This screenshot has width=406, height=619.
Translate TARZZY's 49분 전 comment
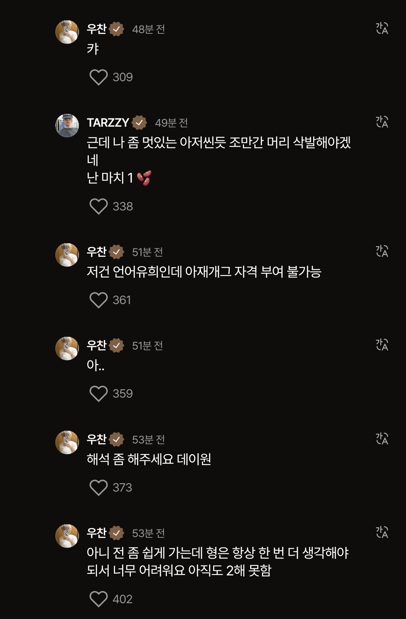[382, 122]
